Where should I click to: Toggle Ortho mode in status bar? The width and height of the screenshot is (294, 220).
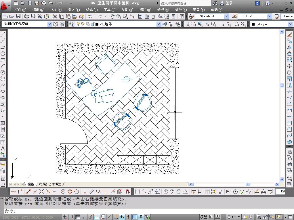tap(84, 217)
